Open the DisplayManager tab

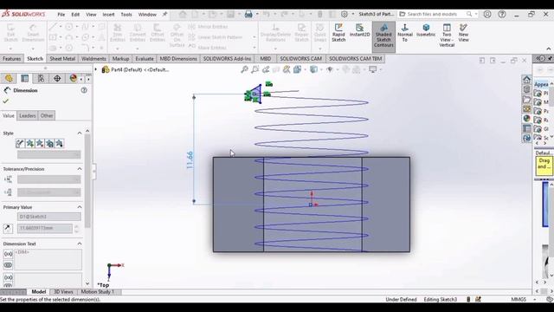click(x=73, y=78)
